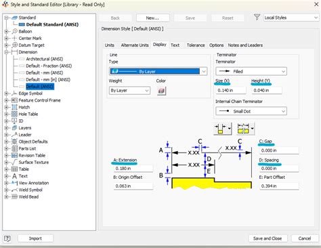Image resolution: width=321 pixels, height=248 pixels.
Task: Click the Text category icon
Action: [x=15, y=176]
